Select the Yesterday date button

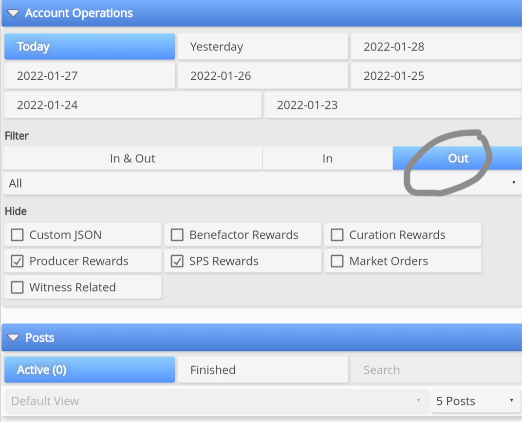262,47
